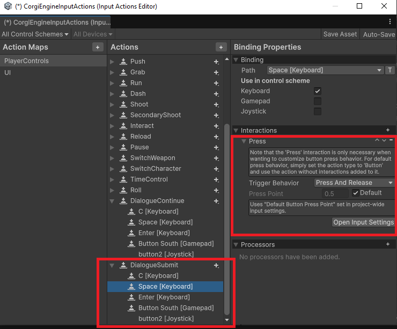Move Press interaction down
Image resolution: width=397 pixels, height=329 pixels.
pyautogui.click(x=384, y=140)
